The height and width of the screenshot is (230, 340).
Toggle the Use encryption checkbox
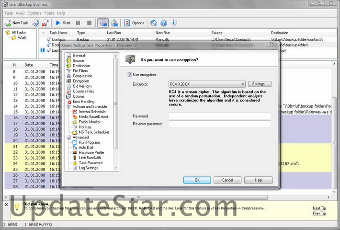(130, 75)
